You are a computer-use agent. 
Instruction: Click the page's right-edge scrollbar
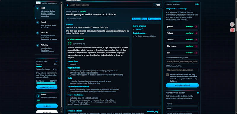pyautogui.click(x=236, y=25)
